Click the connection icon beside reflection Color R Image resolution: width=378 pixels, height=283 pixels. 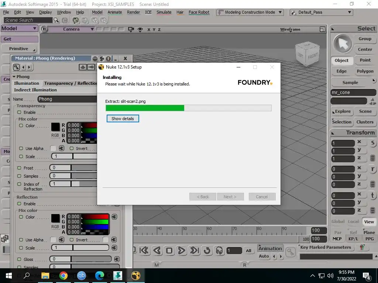pyautogui.click(x=114, y=217)
